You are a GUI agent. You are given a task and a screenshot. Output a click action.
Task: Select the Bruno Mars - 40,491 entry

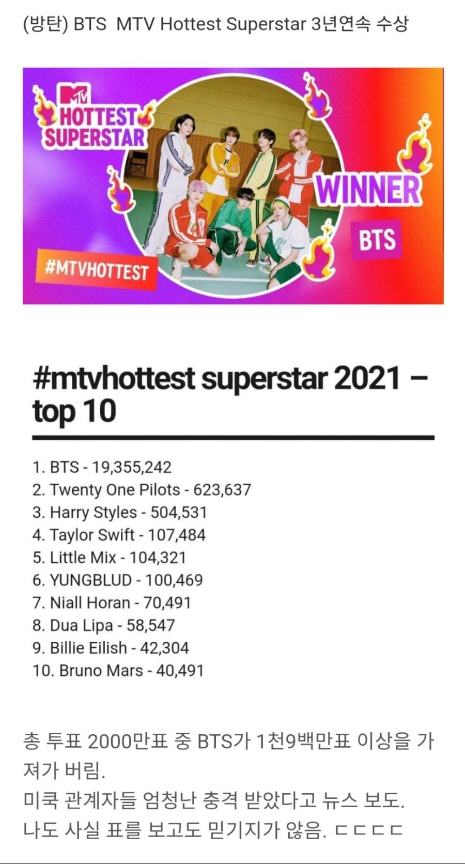click(x=118, y=670)
